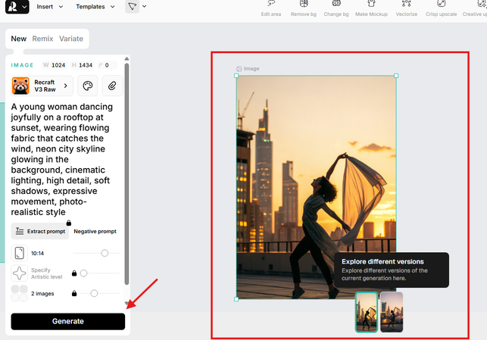Viewport: 487px width, 340px height.
Task: Click the Make Mockup tool
Action: pyautogui.click(x=371, y=8)
